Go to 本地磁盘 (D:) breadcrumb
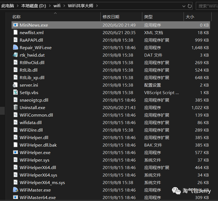 34,6
